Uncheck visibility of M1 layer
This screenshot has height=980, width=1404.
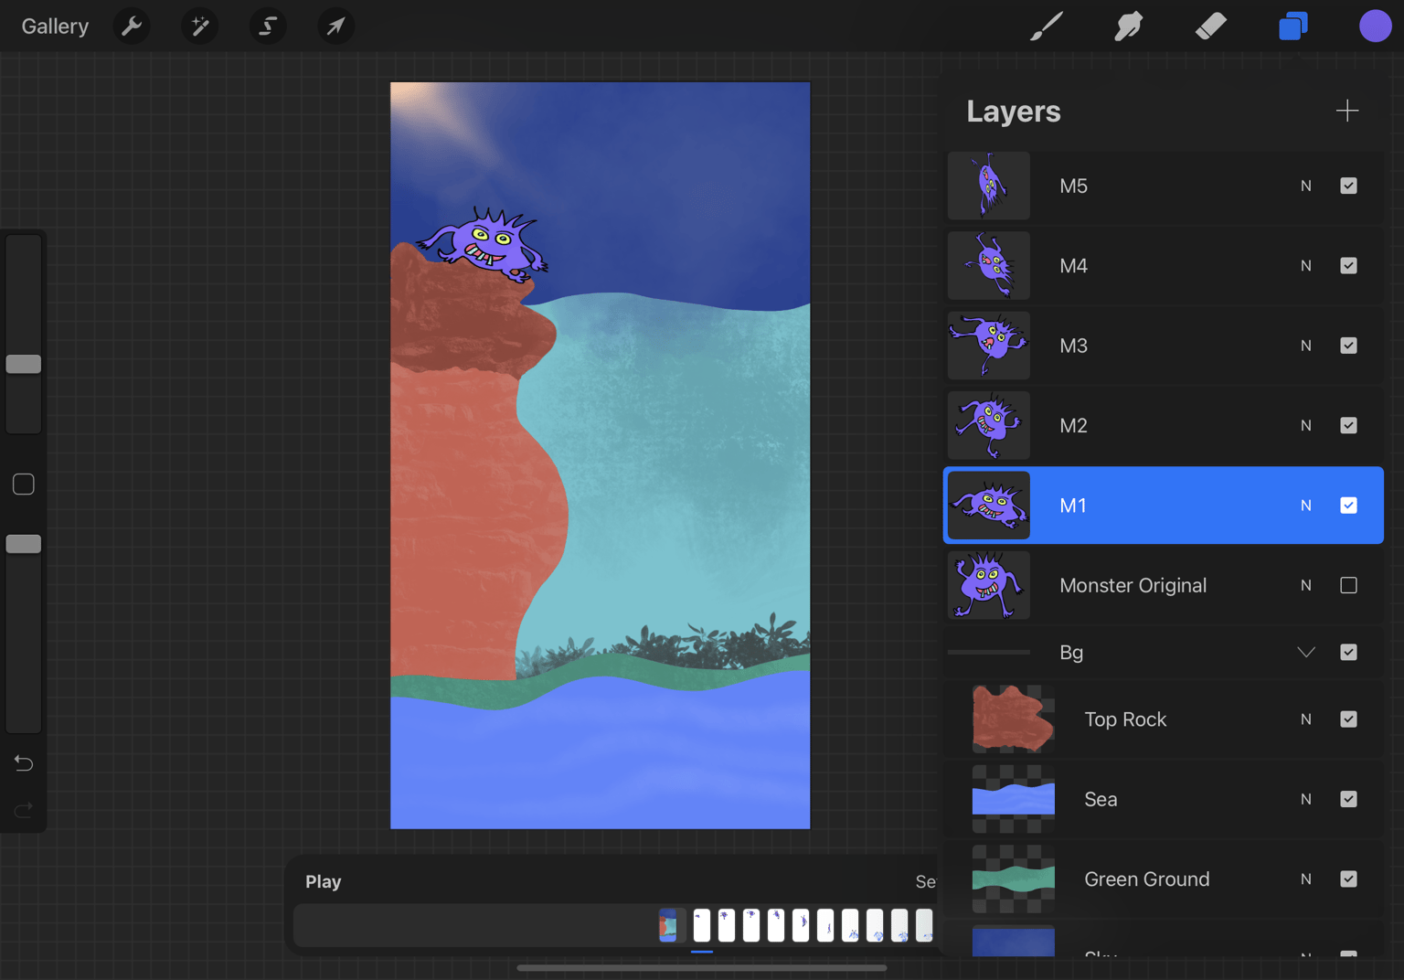(1348, 506)
